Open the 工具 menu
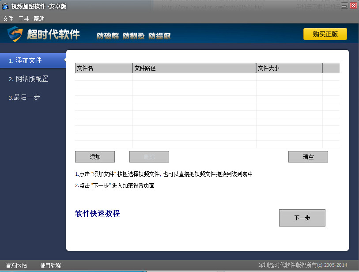The width and height of the screenshot is (359, 272). [23, 19]
